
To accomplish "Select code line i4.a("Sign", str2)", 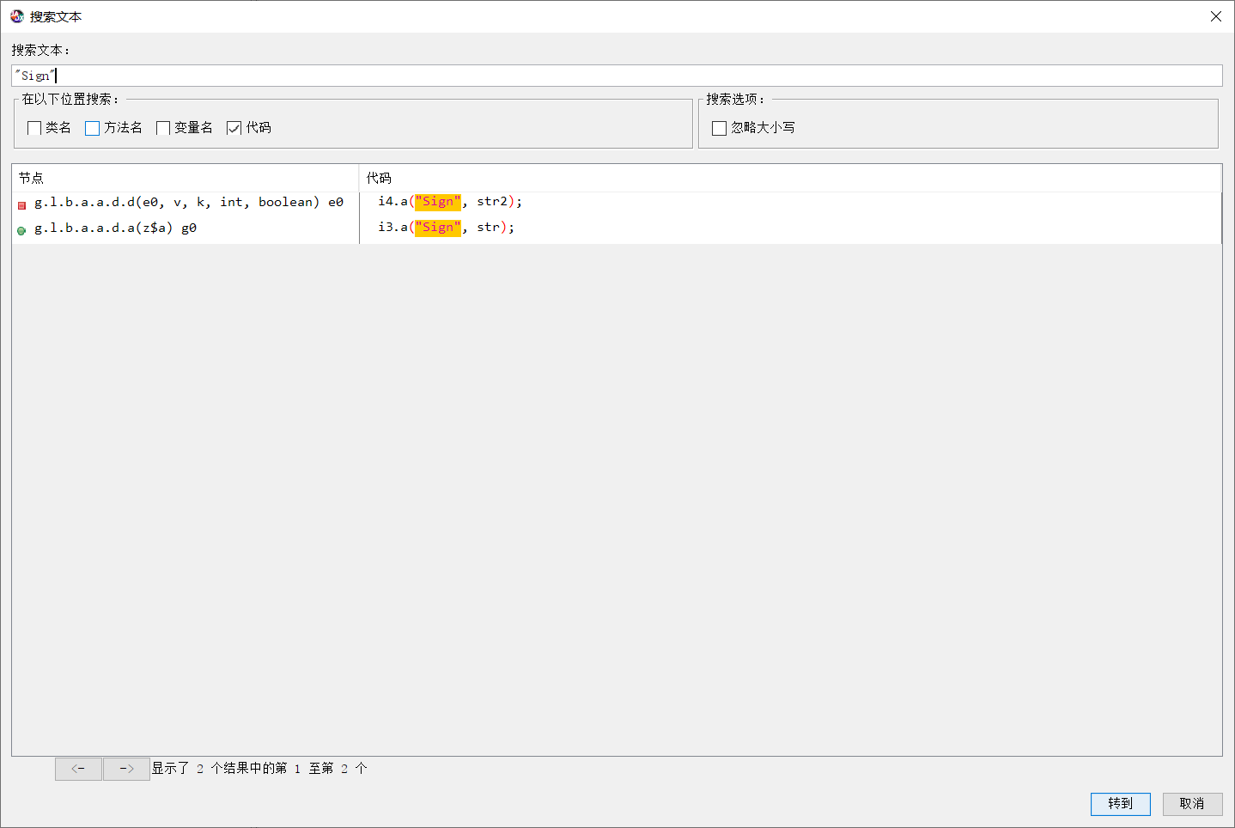I will [450, 202].
